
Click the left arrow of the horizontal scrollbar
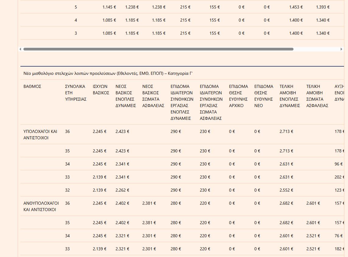[x=20, y=49]
